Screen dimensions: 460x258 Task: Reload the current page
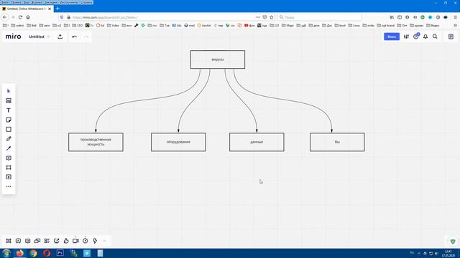(x=20, y=17)
